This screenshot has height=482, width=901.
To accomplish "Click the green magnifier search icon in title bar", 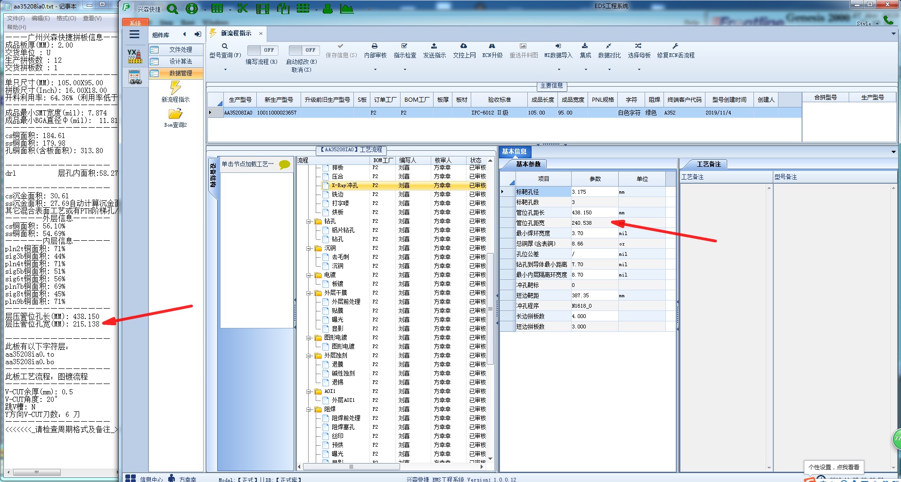I will tap(172, 8).
